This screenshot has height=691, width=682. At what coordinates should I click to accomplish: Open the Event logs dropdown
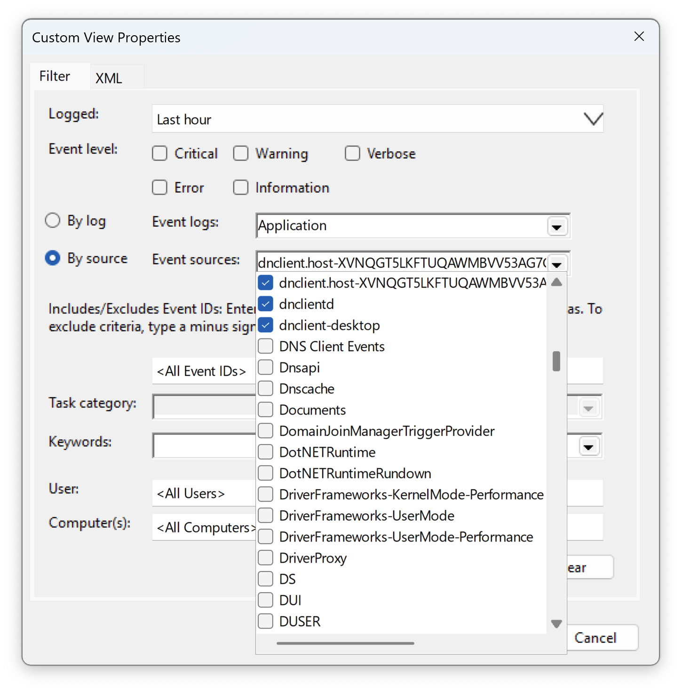coord(557,226)
